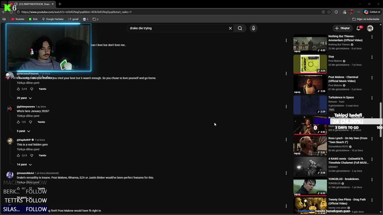This screenshot has width=383, height=215.
Task: Add page to favorites with star icon
Action: pos(329,12)
